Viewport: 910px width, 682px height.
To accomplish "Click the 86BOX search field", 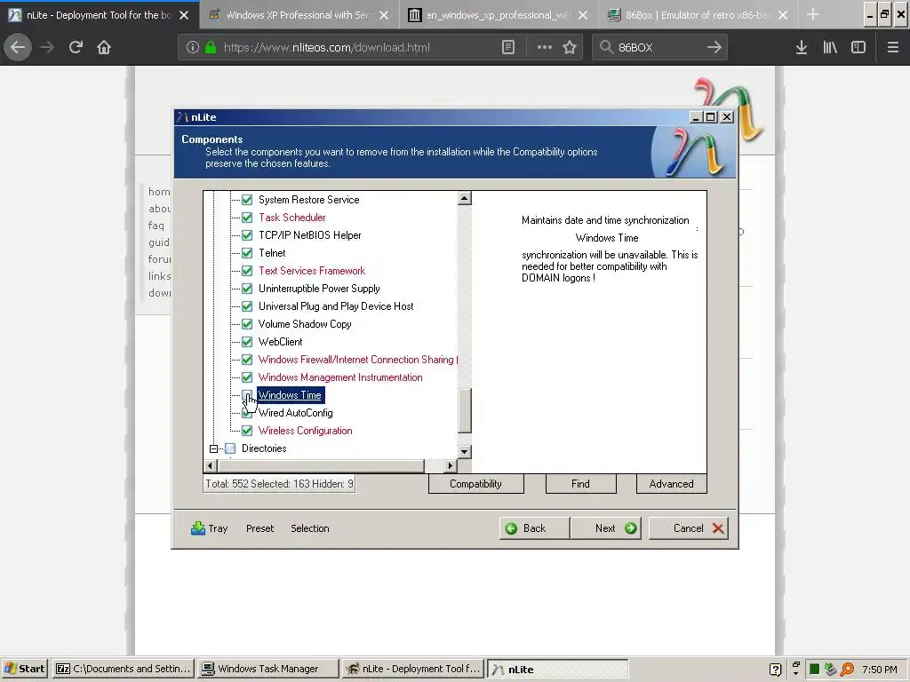I will tap(659, 48).
